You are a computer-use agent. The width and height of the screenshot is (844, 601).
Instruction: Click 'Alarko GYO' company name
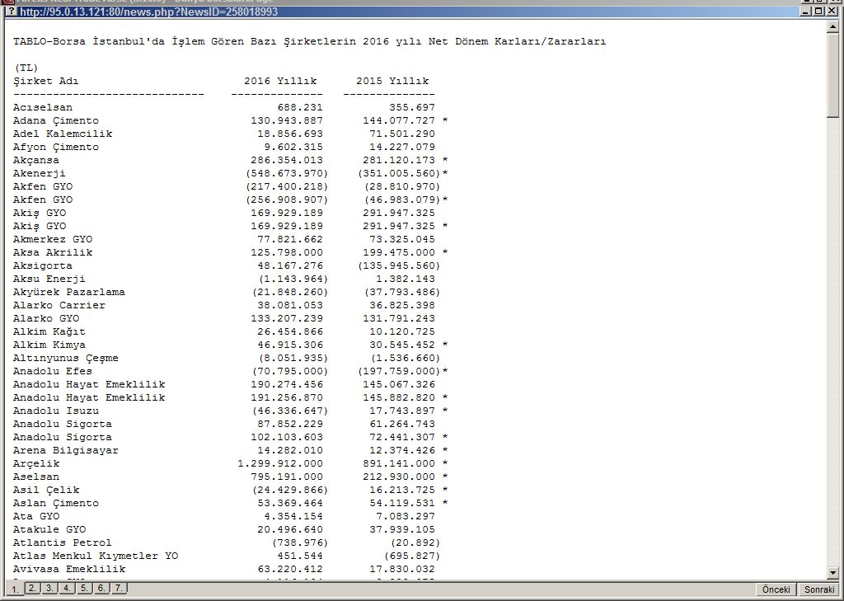(x=46, y=318)
